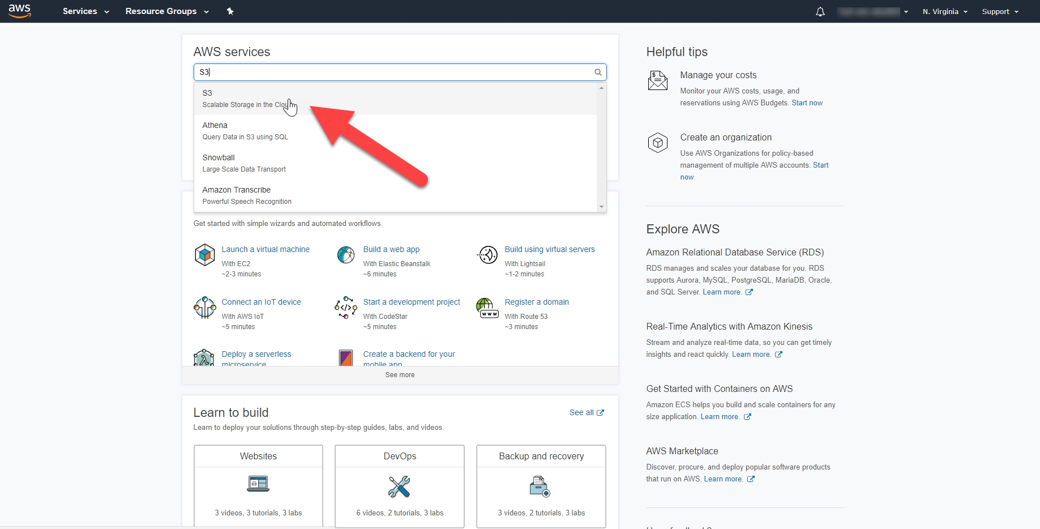1040x529 pixels.
Task: Click Learn more for AWS Marketplace
Action: (724, 479)
